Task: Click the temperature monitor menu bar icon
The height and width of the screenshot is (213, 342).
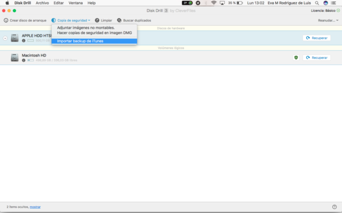Action: [188, 3]
